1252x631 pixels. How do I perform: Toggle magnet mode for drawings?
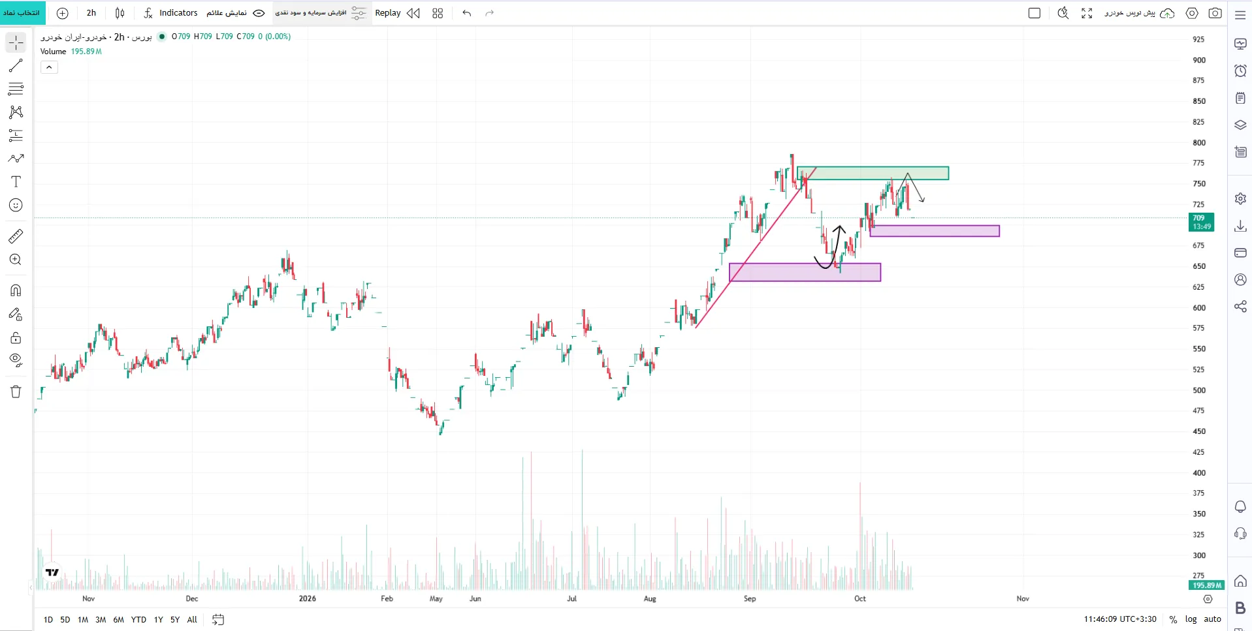16,290
